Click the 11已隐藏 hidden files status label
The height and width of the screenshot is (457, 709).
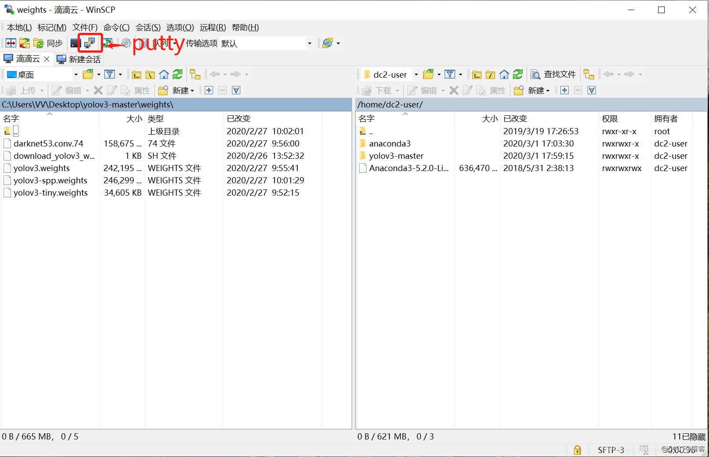[689, 436]
